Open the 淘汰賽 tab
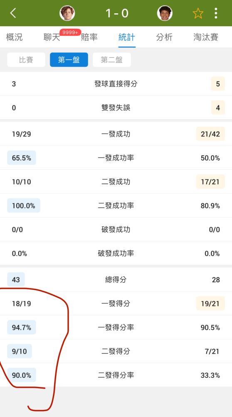Screen dimensions: 232x417 [206, 37]
